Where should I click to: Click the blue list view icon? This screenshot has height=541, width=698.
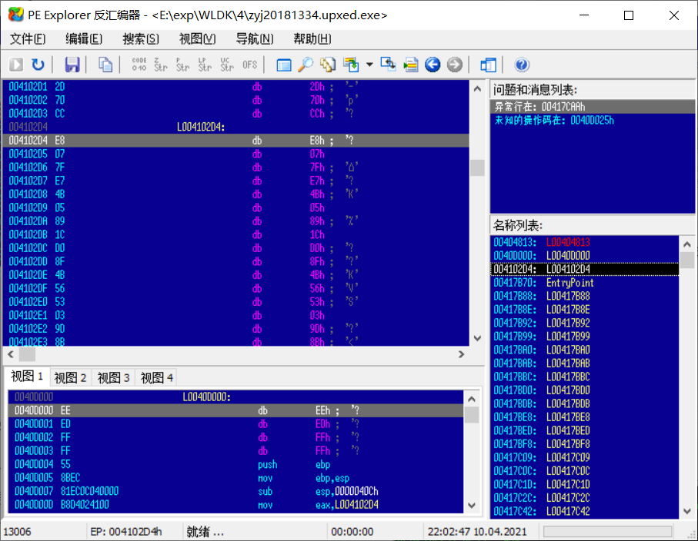click(x=283, y=65)
